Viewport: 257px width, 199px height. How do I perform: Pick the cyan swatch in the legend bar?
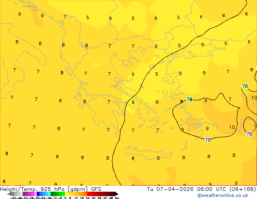click(49, 194)
